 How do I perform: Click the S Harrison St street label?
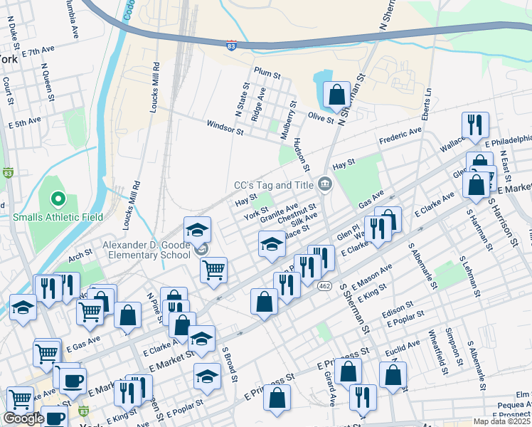click(x=504, y=223)
